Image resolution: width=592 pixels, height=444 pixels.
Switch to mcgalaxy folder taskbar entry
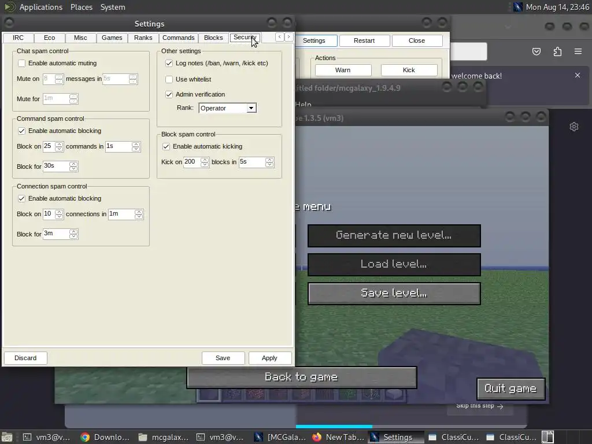click(x=164, y=437)
